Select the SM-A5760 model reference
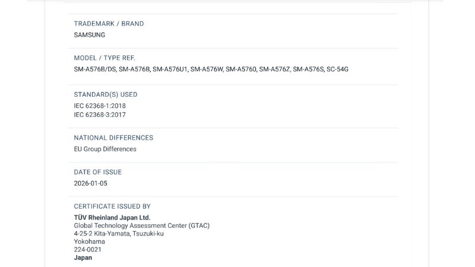This screenshot has width=475, height=267. 241,69
